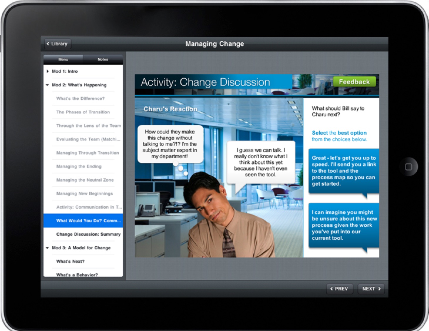Image resolution: width=429 pixels, height=331 pixels.
Task: Advance to next slide with NEXT
Action: (371, 289)
